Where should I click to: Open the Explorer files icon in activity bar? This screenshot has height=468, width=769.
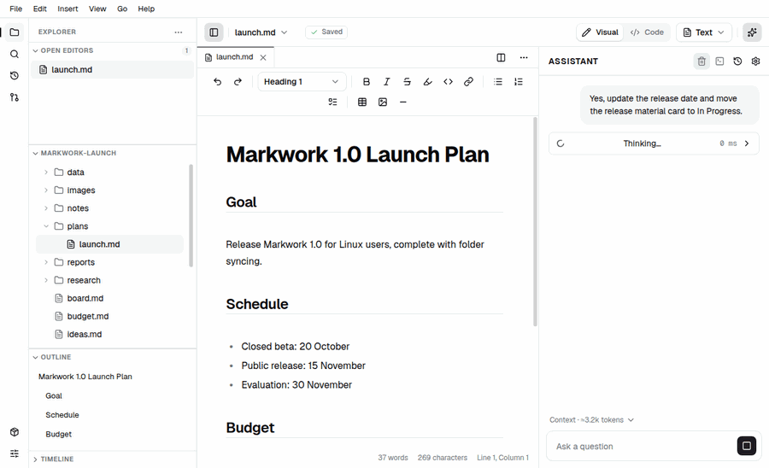pyautogui.click(x=15, y=32)
